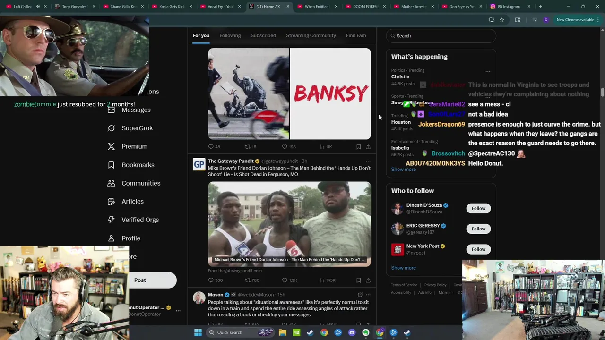Open the Christie trending topic
Screen dimensions: 605x340
click(x=400, y=77)
